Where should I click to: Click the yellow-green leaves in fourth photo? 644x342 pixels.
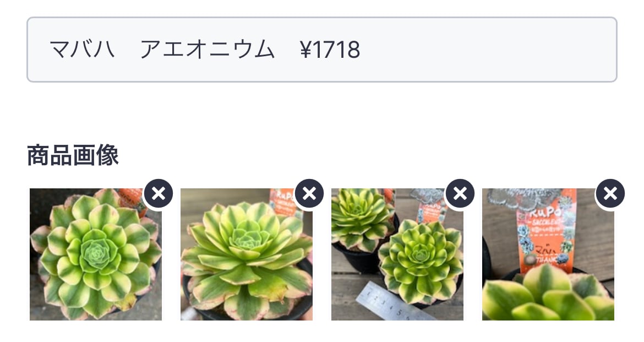click(x=548, y=296)
